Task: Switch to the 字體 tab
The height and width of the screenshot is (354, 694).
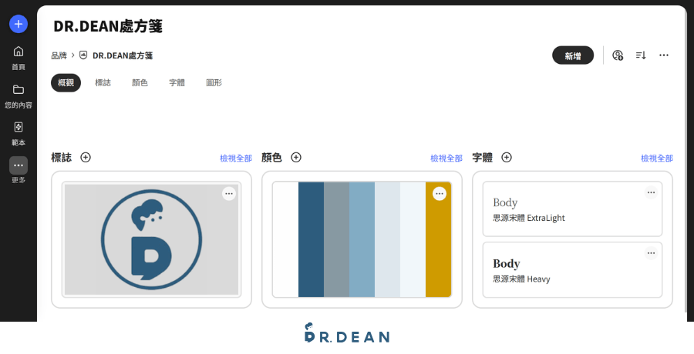Action: tap(177, 82)
